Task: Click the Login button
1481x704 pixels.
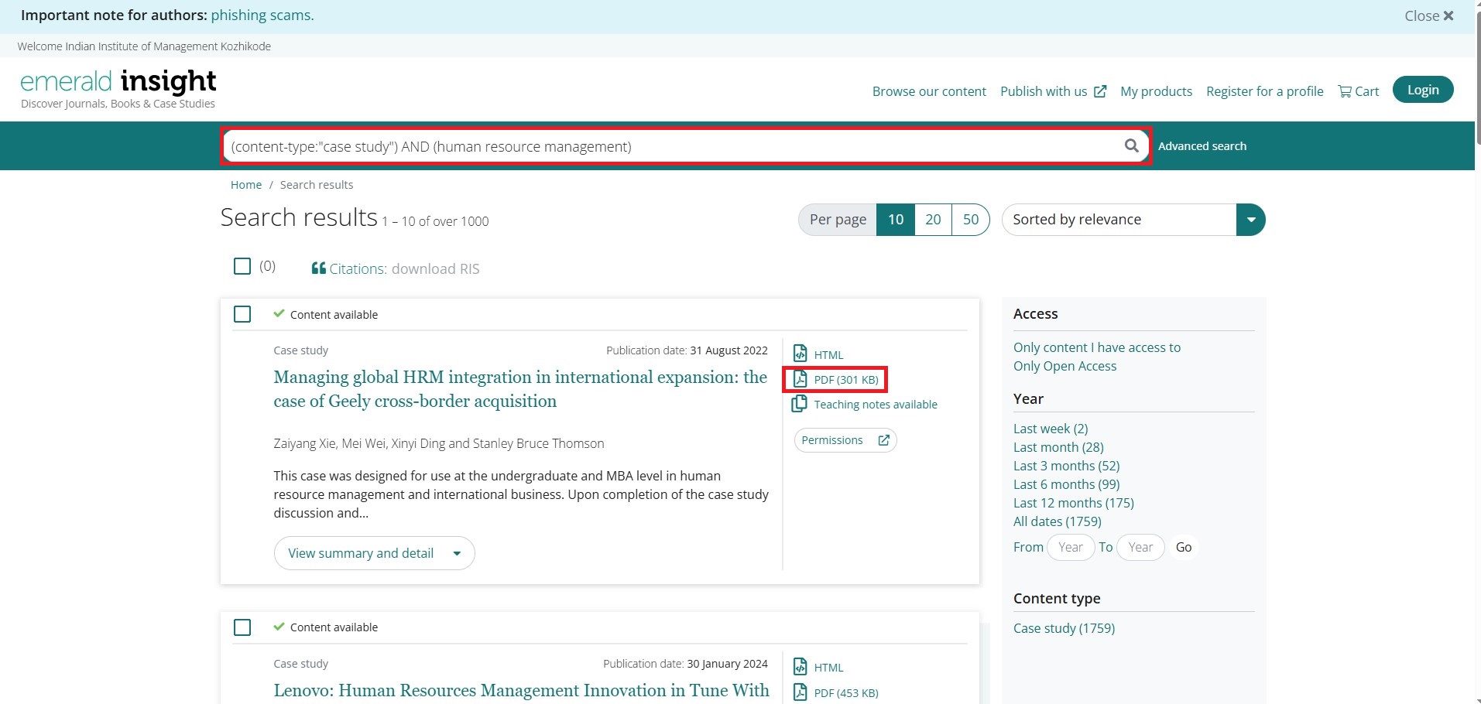Action: point(1422,90)
